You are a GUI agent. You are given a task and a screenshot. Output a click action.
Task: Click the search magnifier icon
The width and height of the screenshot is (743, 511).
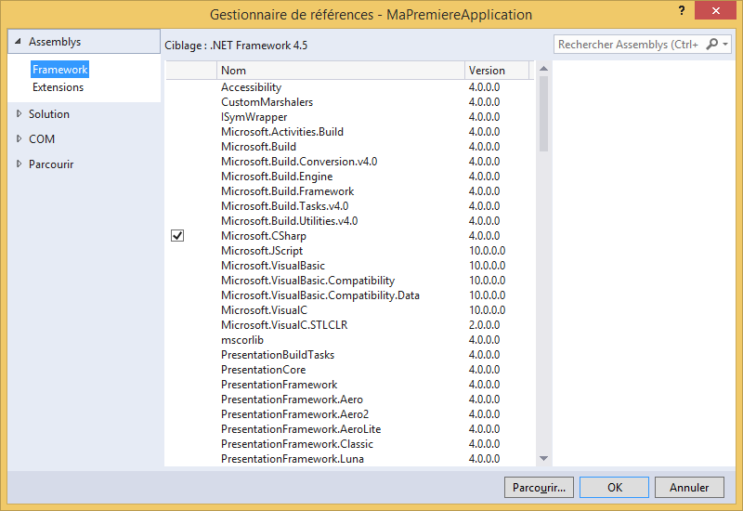point(711,44)
